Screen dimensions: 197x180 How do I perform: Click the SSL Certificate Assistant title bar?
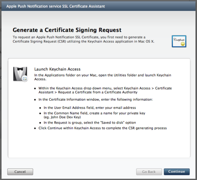tap(98, 6)
